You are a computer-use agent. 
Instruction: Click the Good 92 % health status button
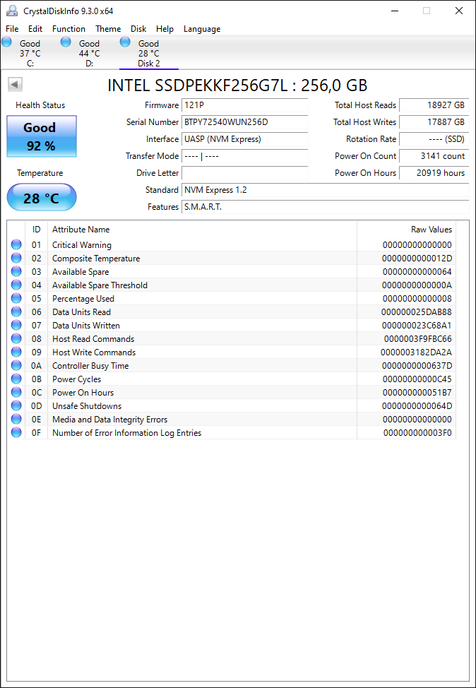coord(42,136)
